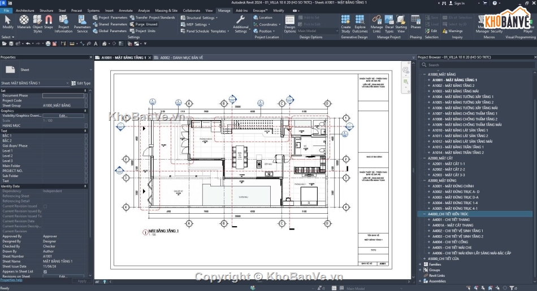Launch Create Study tool
Screen dimensions: 537x291
345,24
